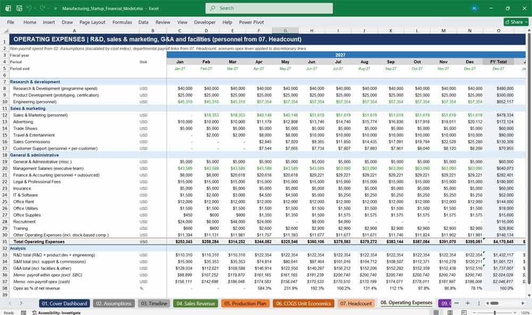Click the Excel app icon in title bar
Screen dimensions: 532x315
click(x=8, y=8)
